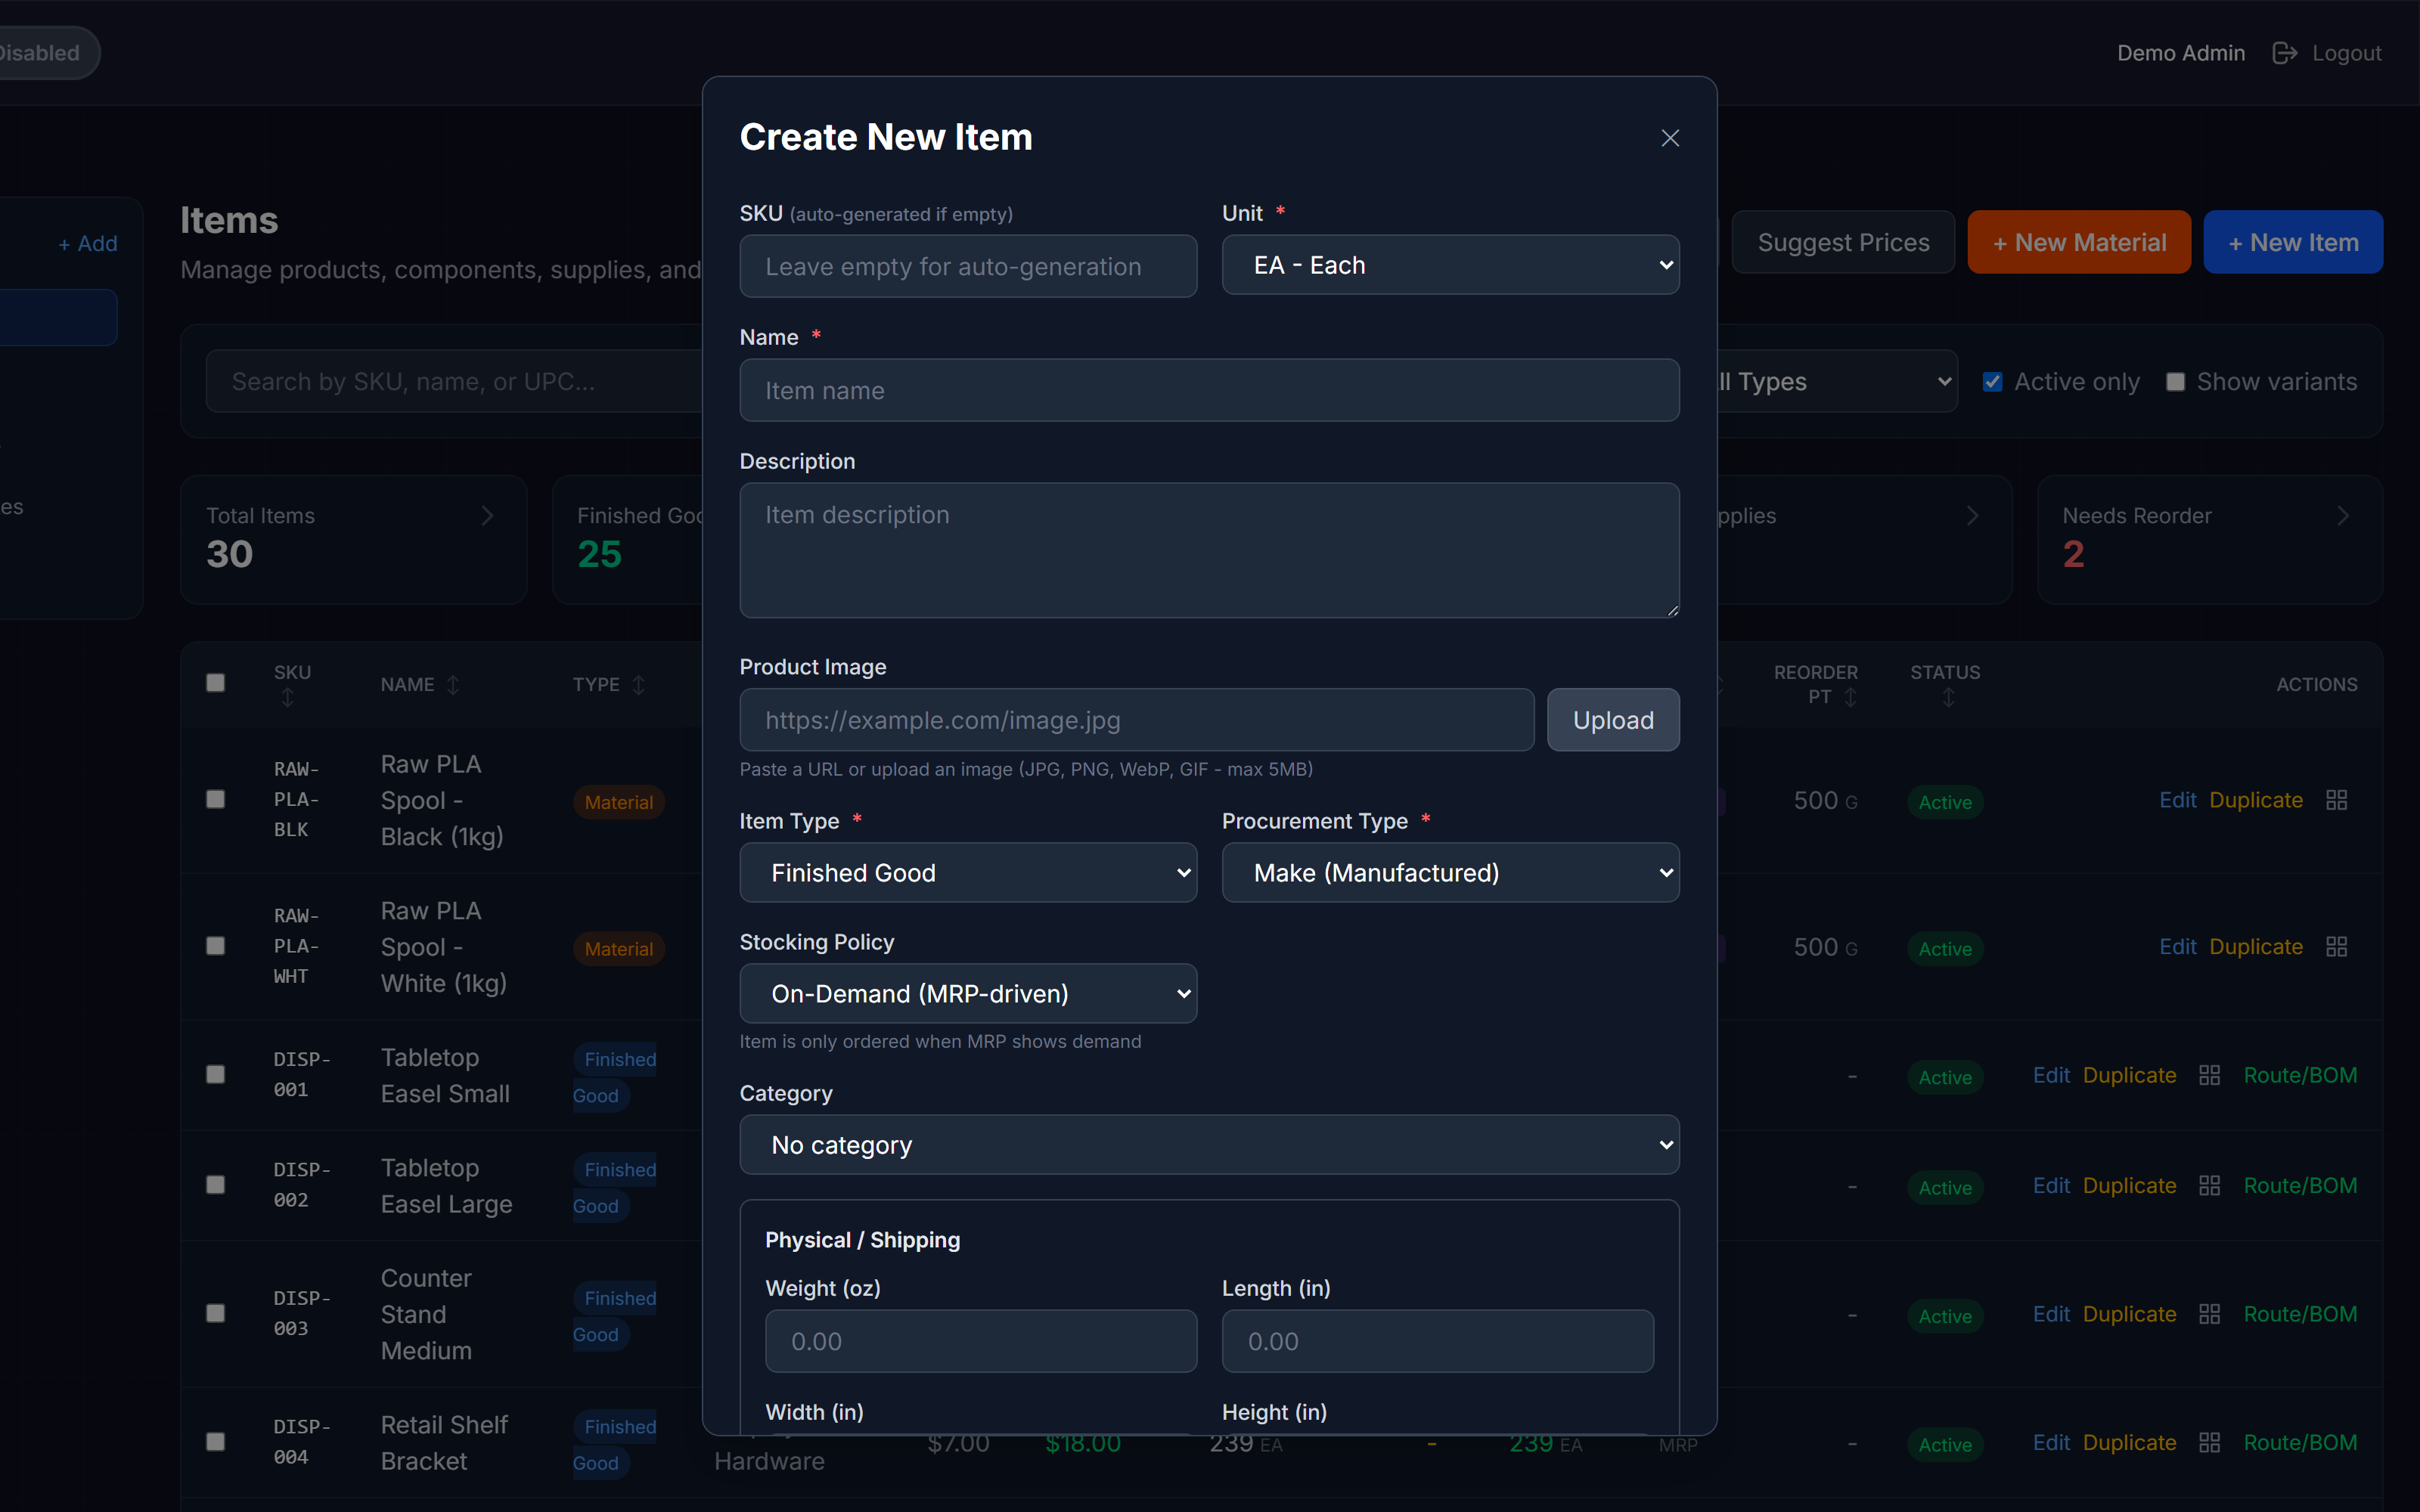Viewport: 2420px width, 1512px height.
Task: Click the grid icon for DISP-003 row
Action: coord(2209,1314)
